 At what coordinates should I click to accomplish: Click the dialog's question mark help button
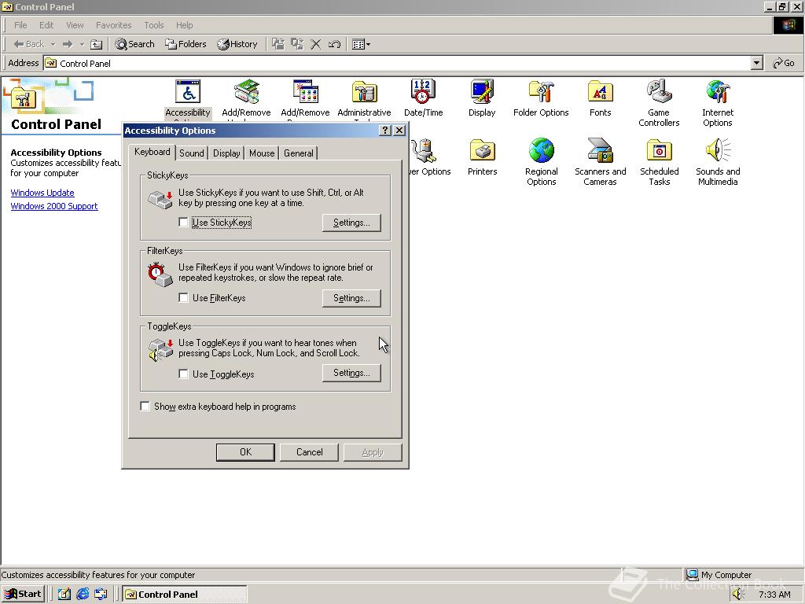(x=385, y=131)
